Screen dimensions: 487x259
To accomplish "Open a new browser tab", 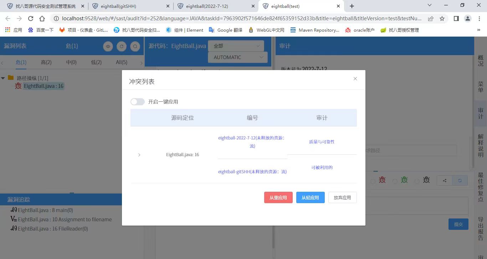I will point(352,6).
